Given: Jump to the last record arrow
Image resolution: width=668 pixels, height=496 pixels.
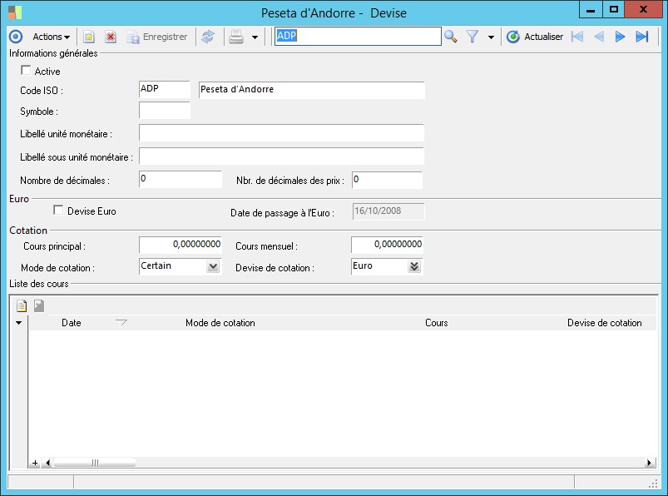Looking at the screenshot, I should coord(641,37).
